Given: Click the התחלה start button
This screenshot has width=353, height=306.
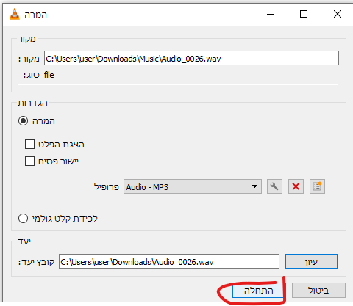Looking at the screenshot, I should point(257,291).
